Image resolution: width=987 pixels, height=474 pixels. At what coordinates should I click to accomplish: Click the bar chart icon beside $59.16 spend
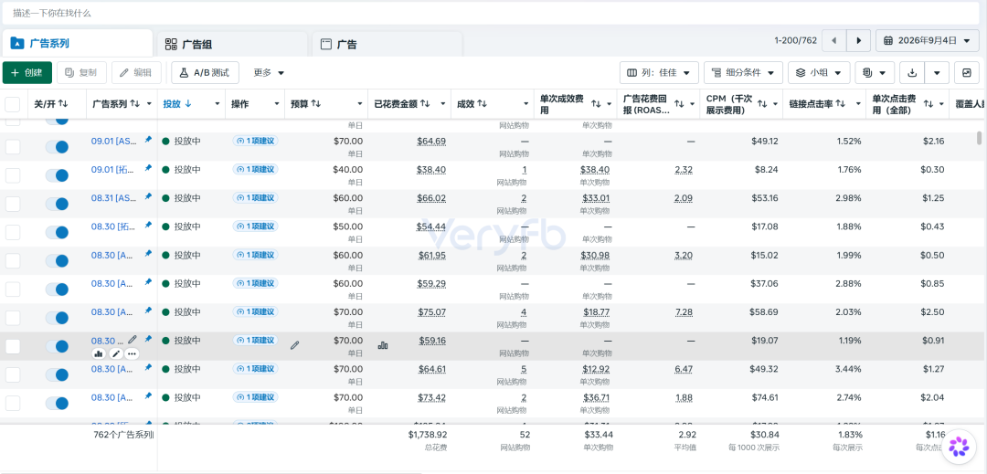pyautogui.click(x=383, y=345)
